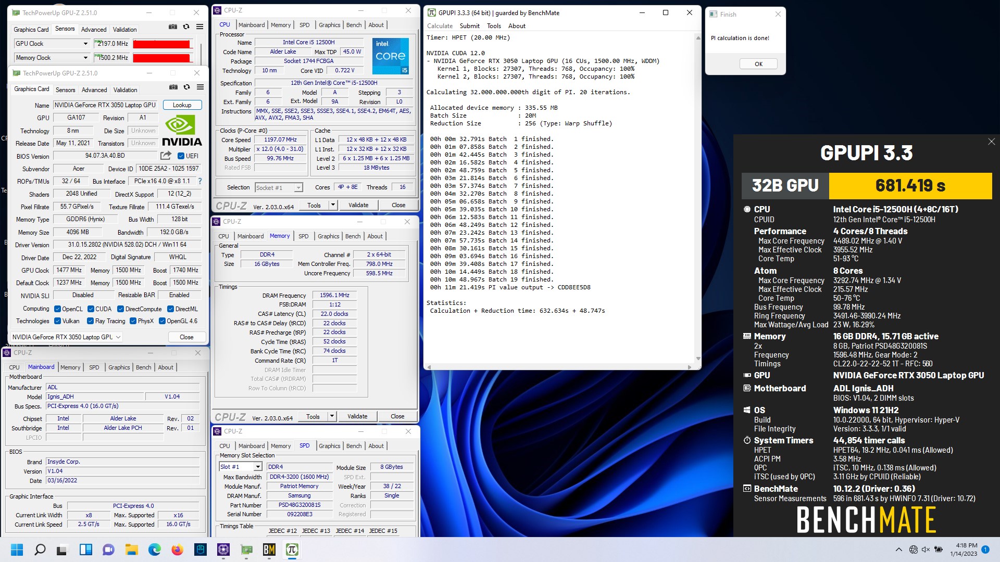The image size is (1000, 562).
Task: Click the BIOS share/export arrow icon in GPU-Z
Action: coord(166,156)
